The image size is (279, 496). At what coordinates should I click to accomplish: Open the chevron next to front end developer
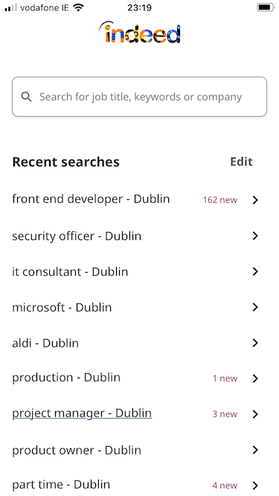click(x=255, y=200)
